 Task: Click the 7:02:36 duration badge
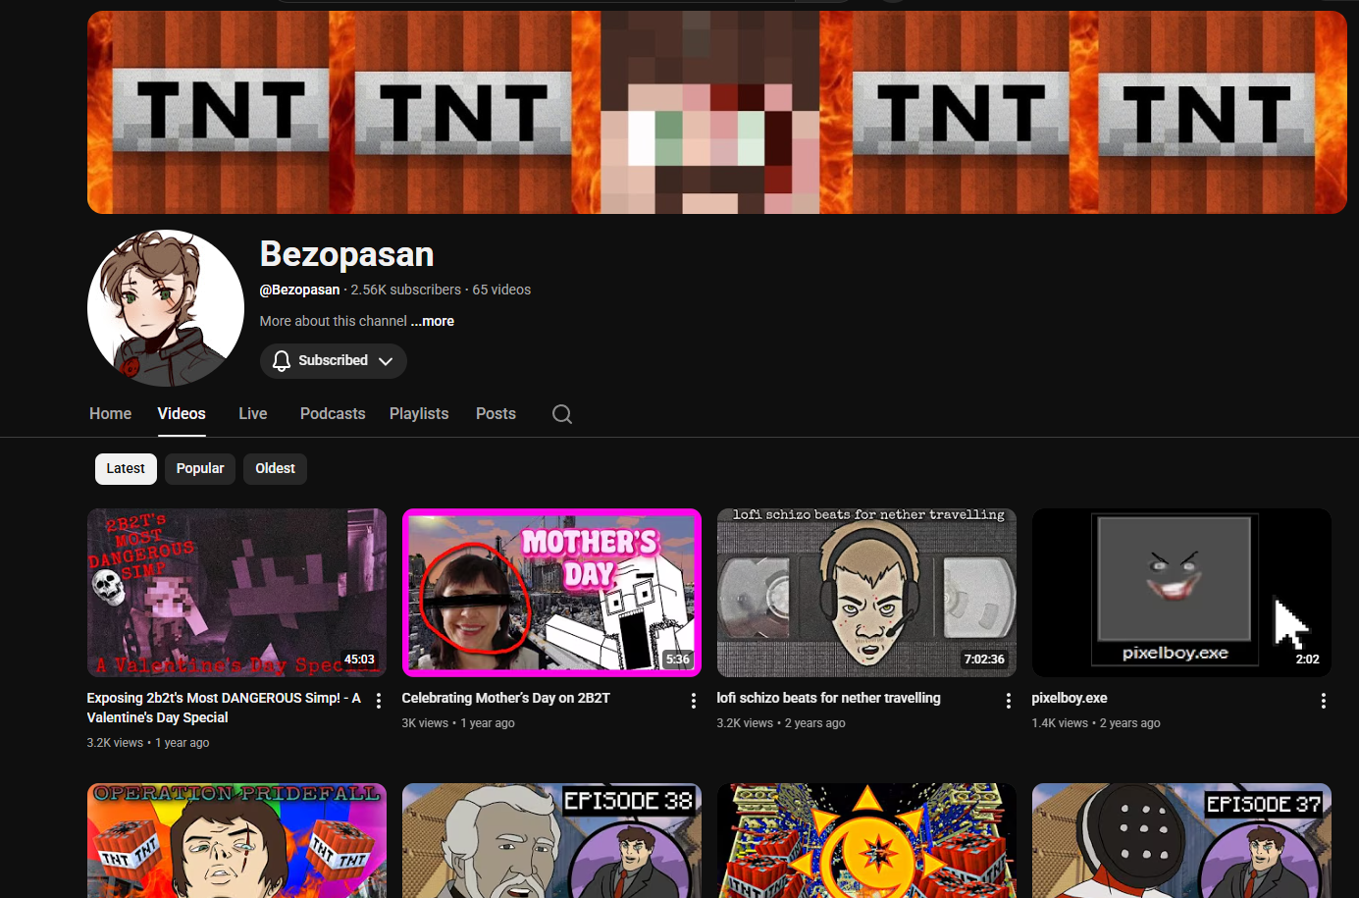[984, 660]
